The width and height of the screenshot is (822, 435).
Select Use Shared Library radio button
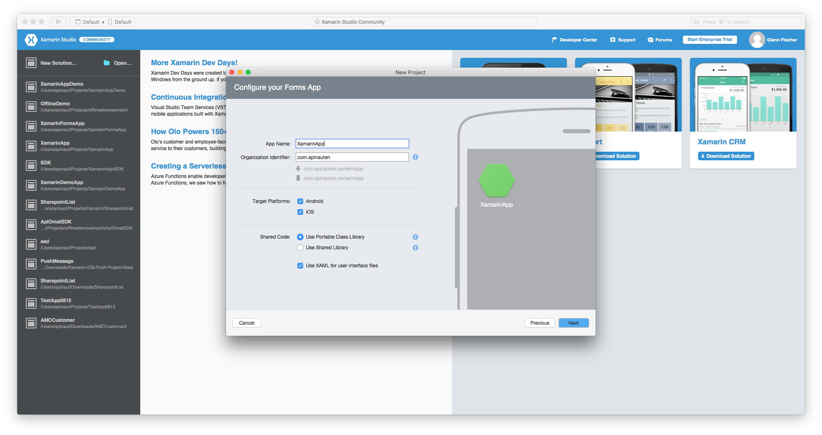(300, 248)
